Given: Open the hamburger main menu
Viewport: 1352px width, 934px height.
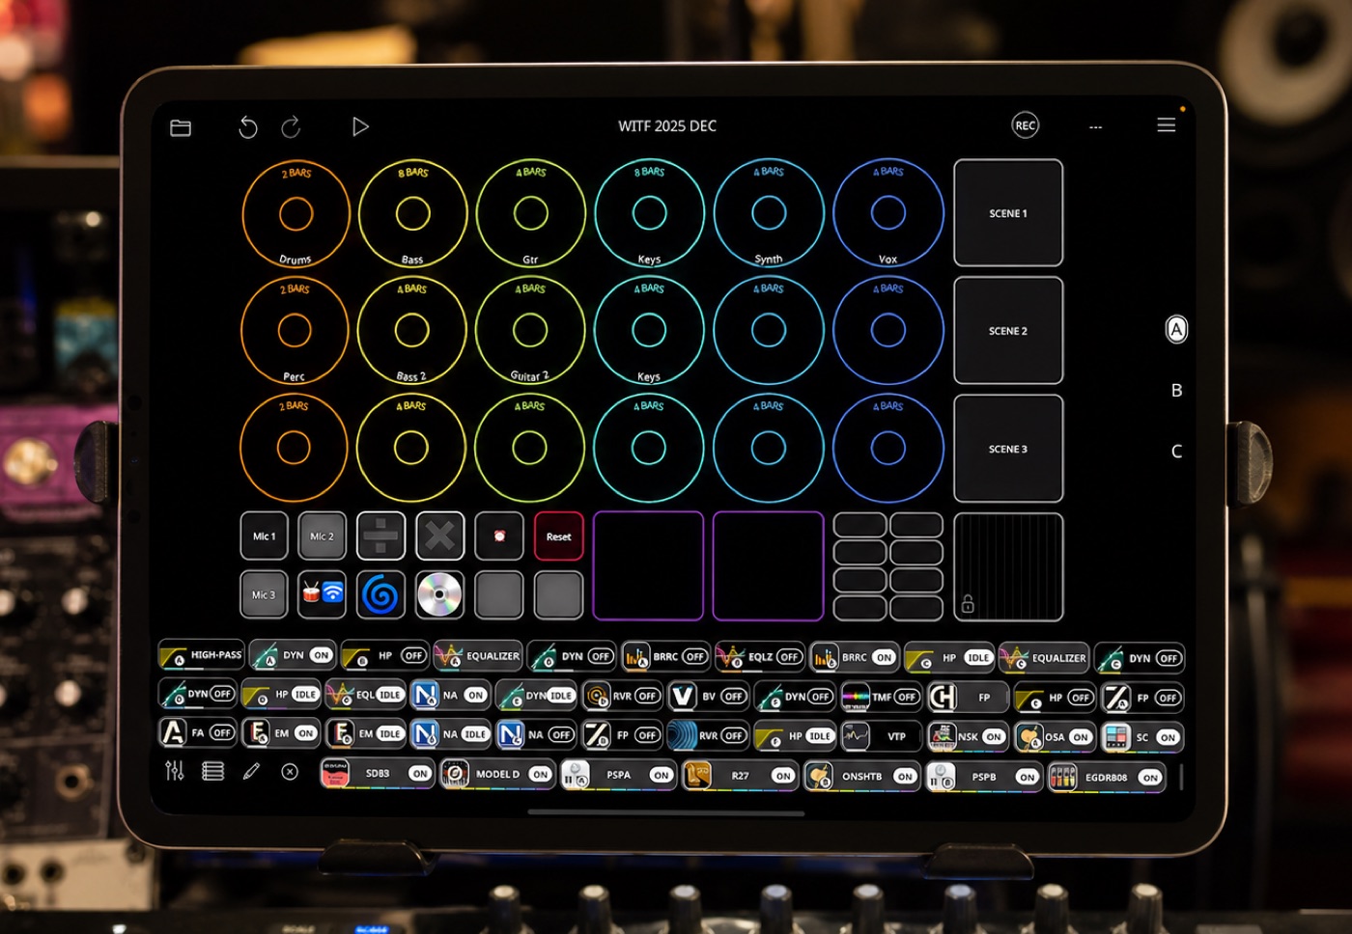Looking at the screenshot, I should [1166, 125].
